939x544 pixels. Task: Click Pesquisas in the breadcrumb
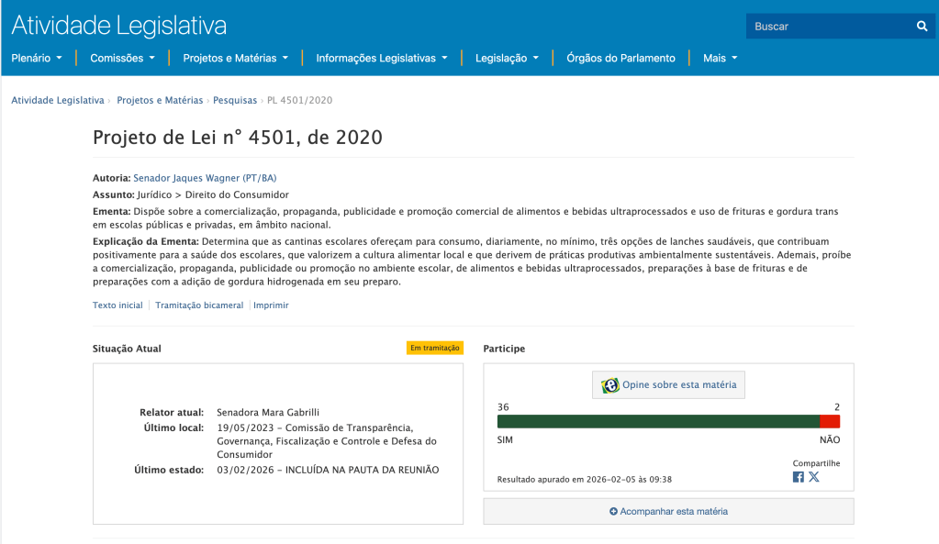tap(235, 100)
